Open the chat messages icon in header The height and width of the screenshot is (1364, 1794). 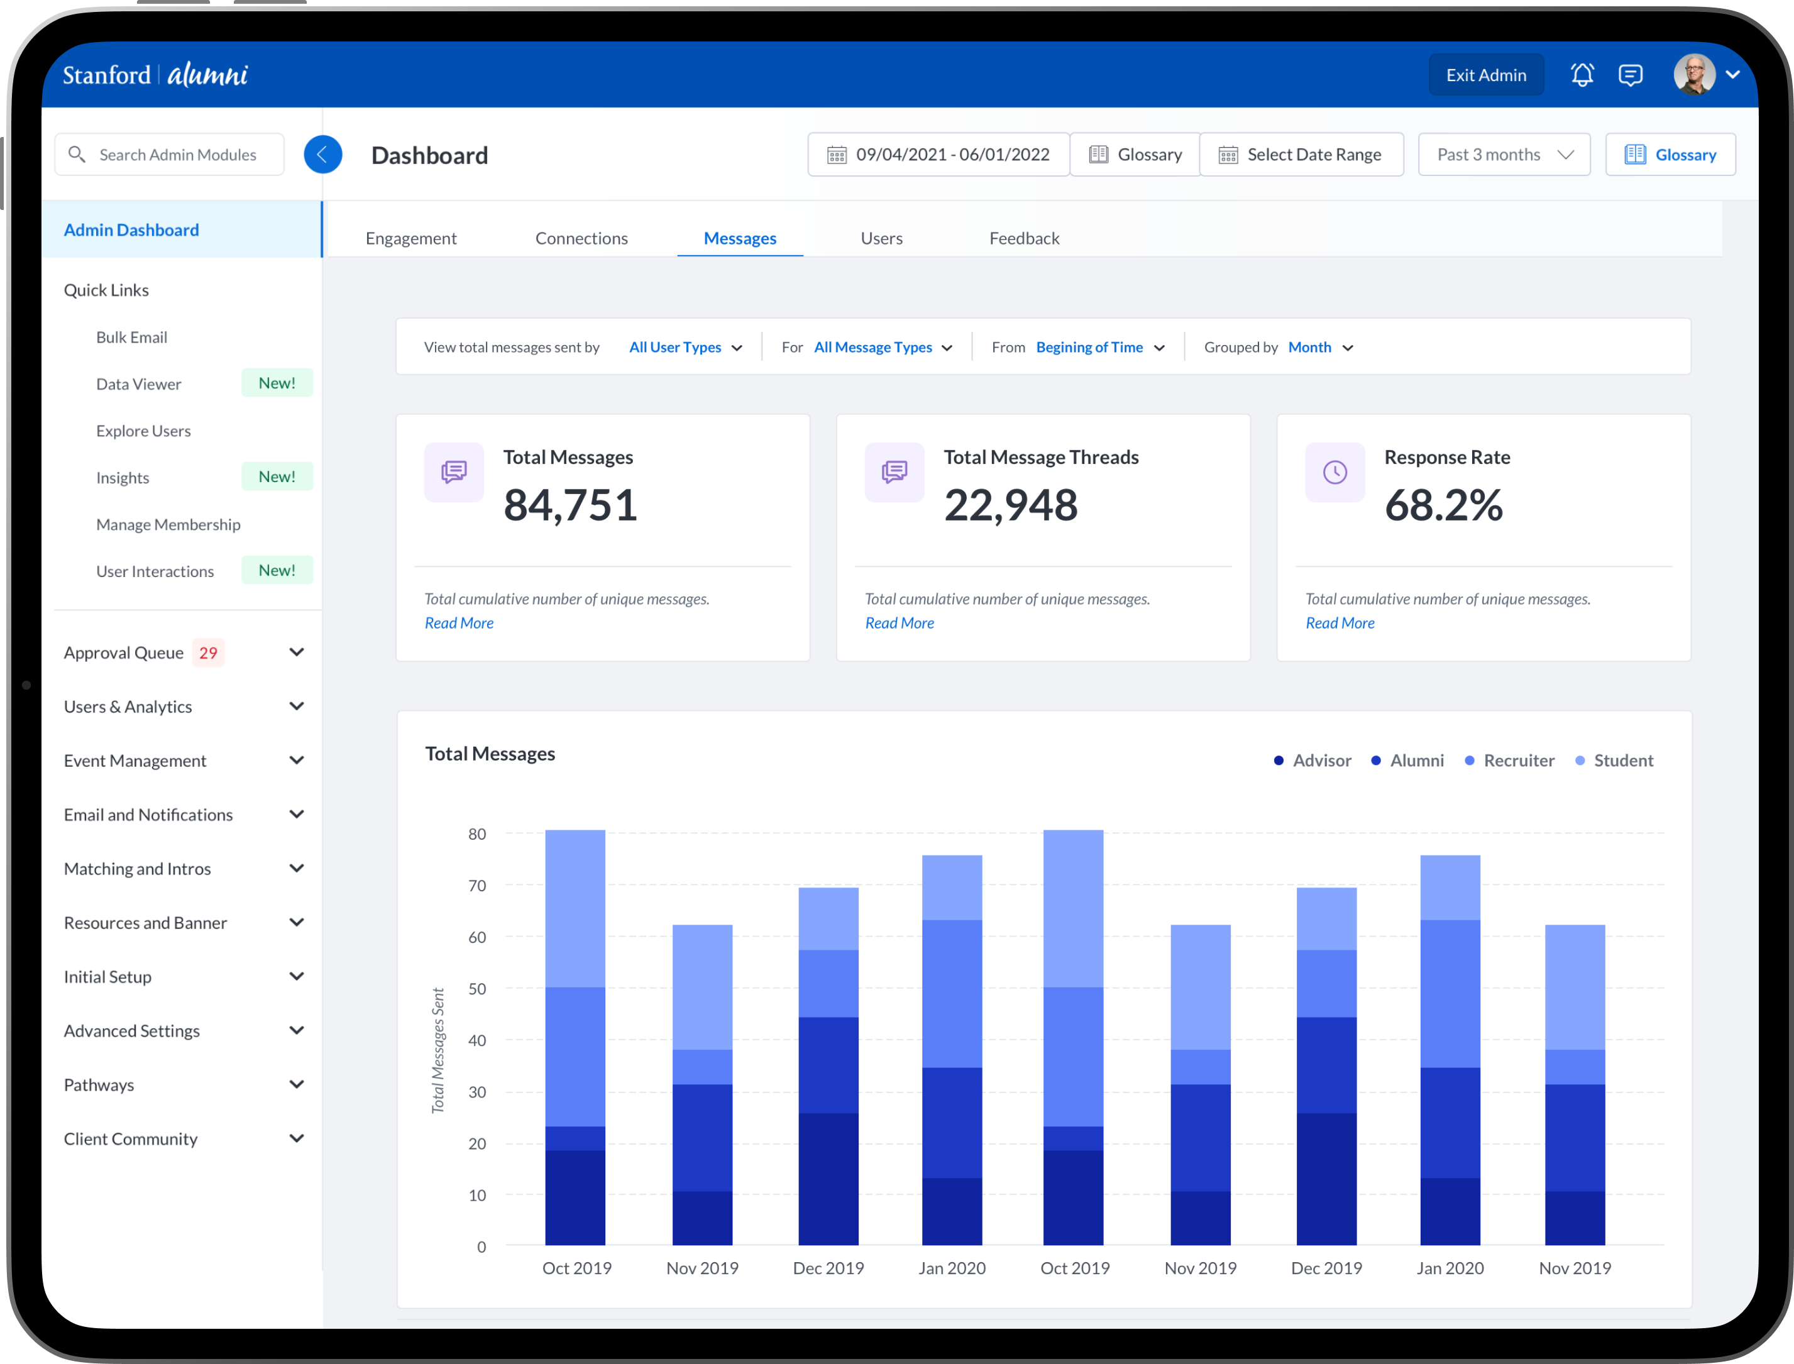[1630, 75]
